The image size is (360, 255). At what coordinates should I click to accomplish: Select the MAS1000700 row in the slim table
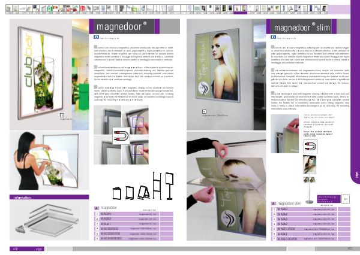pyautogui.click(x=311, y=239)
